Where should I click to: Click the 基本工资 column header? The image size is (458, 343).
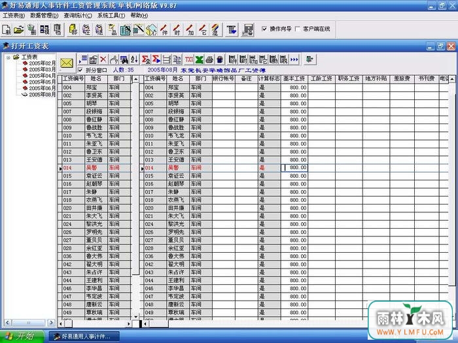coord(294,79)
